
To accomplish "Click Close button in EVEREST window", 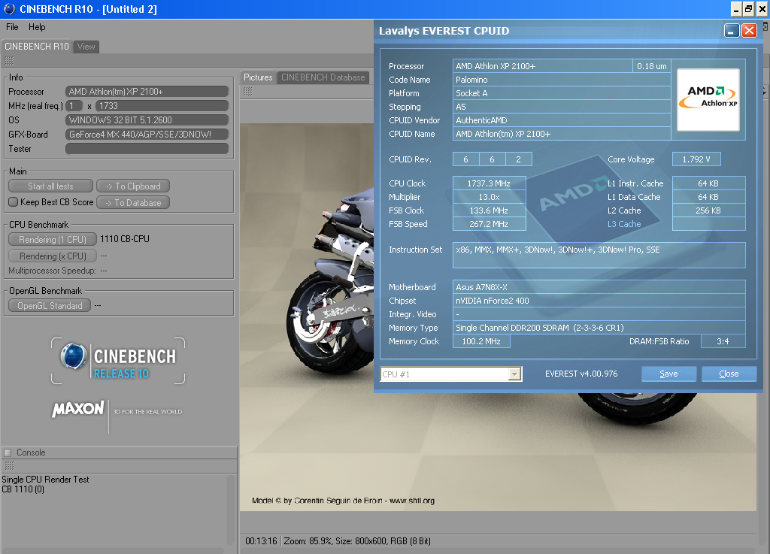I will click(x=729, y=374).
